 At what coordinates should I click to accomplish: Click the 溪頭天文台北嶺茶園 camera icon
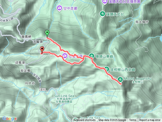tap(105, 2)
